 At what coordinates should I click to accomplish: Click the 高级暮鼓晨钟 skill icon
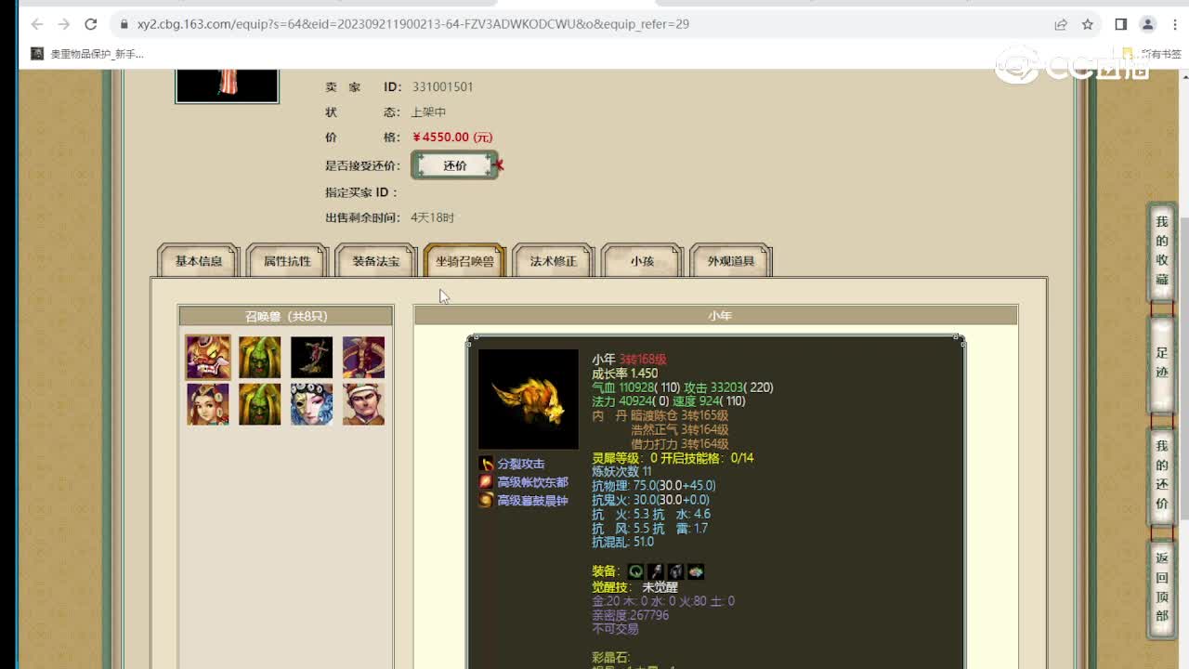pos(486,501)
